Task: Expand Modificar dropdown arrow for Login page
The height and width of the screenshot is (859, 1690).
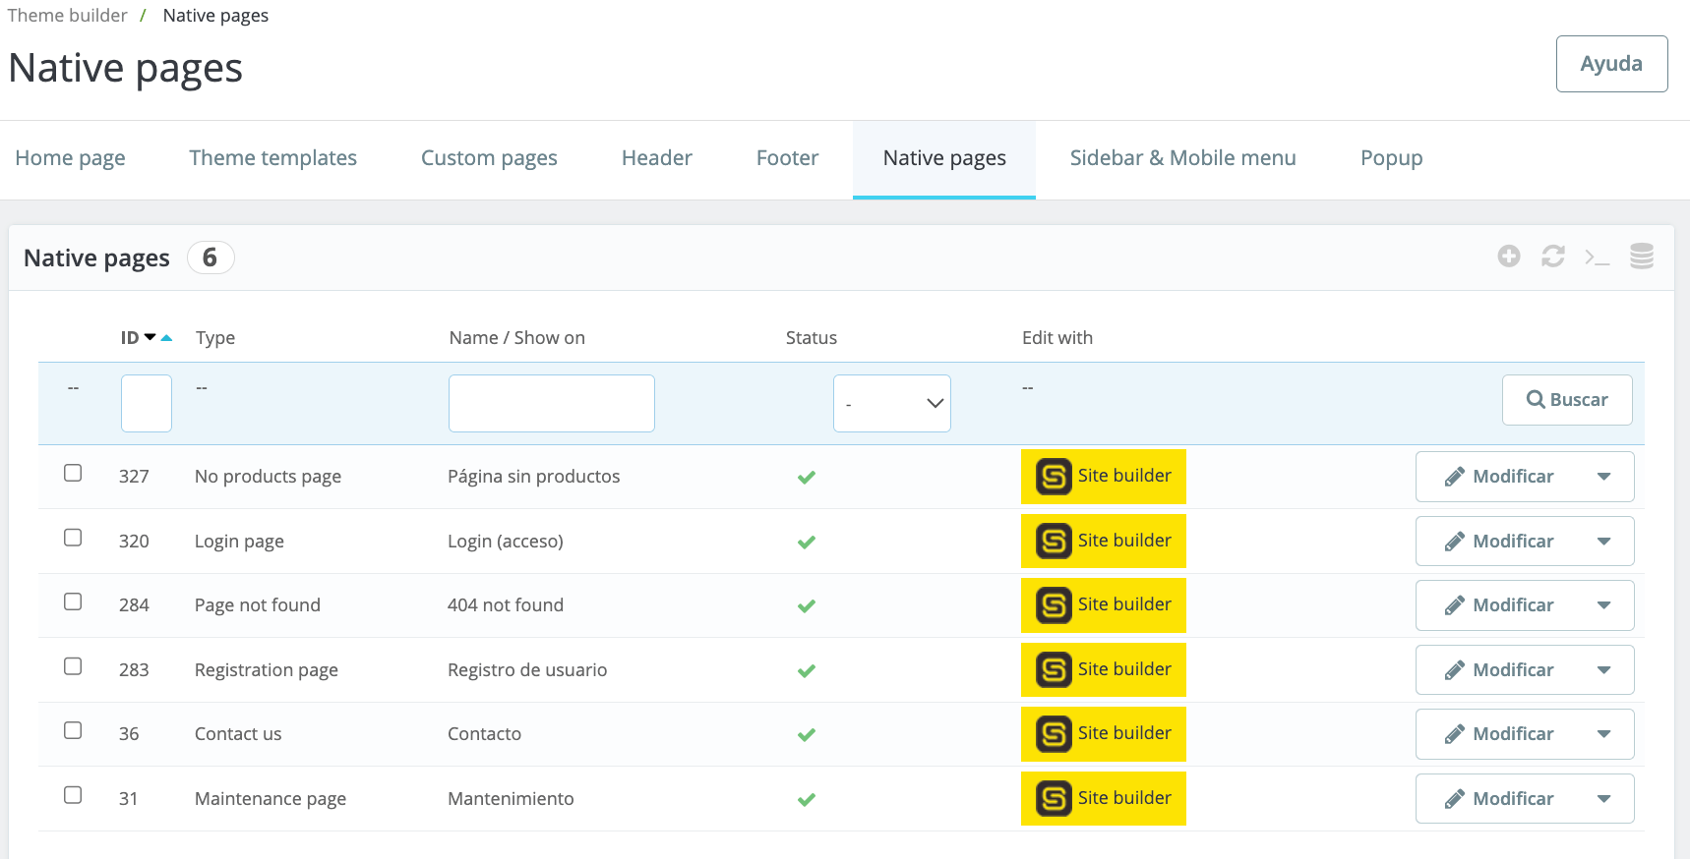Action: [1603, 542]
